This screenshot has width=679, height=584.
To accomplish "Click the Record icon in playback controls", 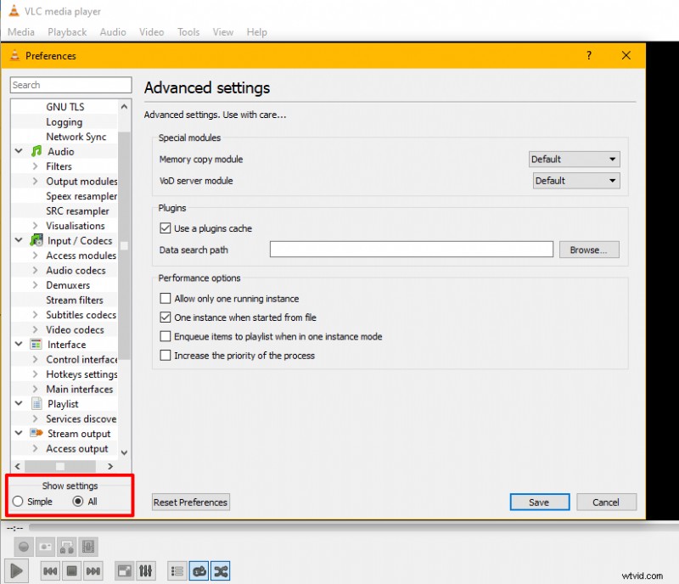I will click(24, 547).
